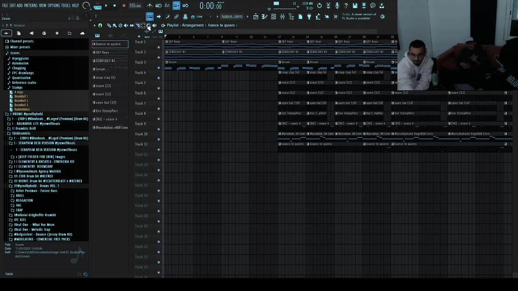Click the floppy disk save icon

point(355,6)
